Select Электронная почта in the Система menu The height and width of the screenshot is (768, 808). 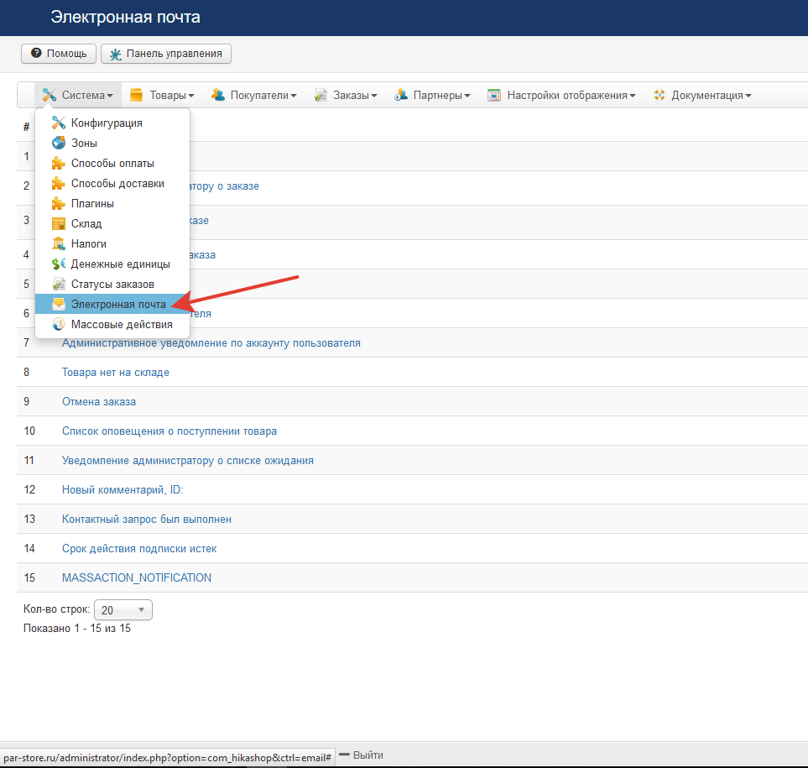click(x=117, y=304)
